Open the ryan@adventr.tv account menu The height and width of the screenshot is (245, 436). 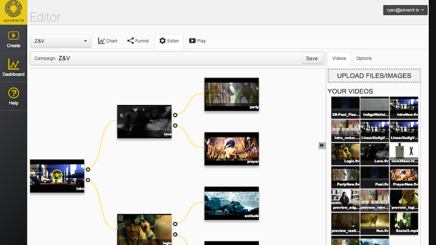click(405, 10)
